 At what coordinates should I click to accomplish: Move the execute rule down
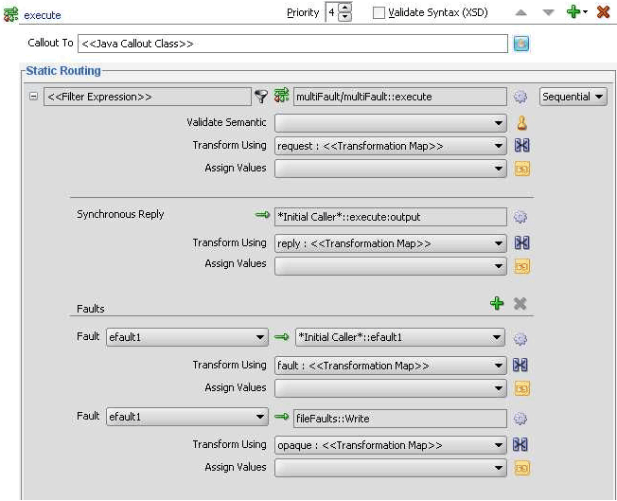[548, 12]
